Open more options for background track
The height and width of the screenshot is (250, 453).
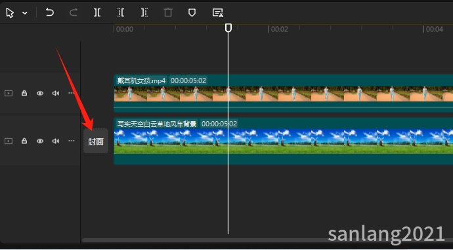coord(72,141)
